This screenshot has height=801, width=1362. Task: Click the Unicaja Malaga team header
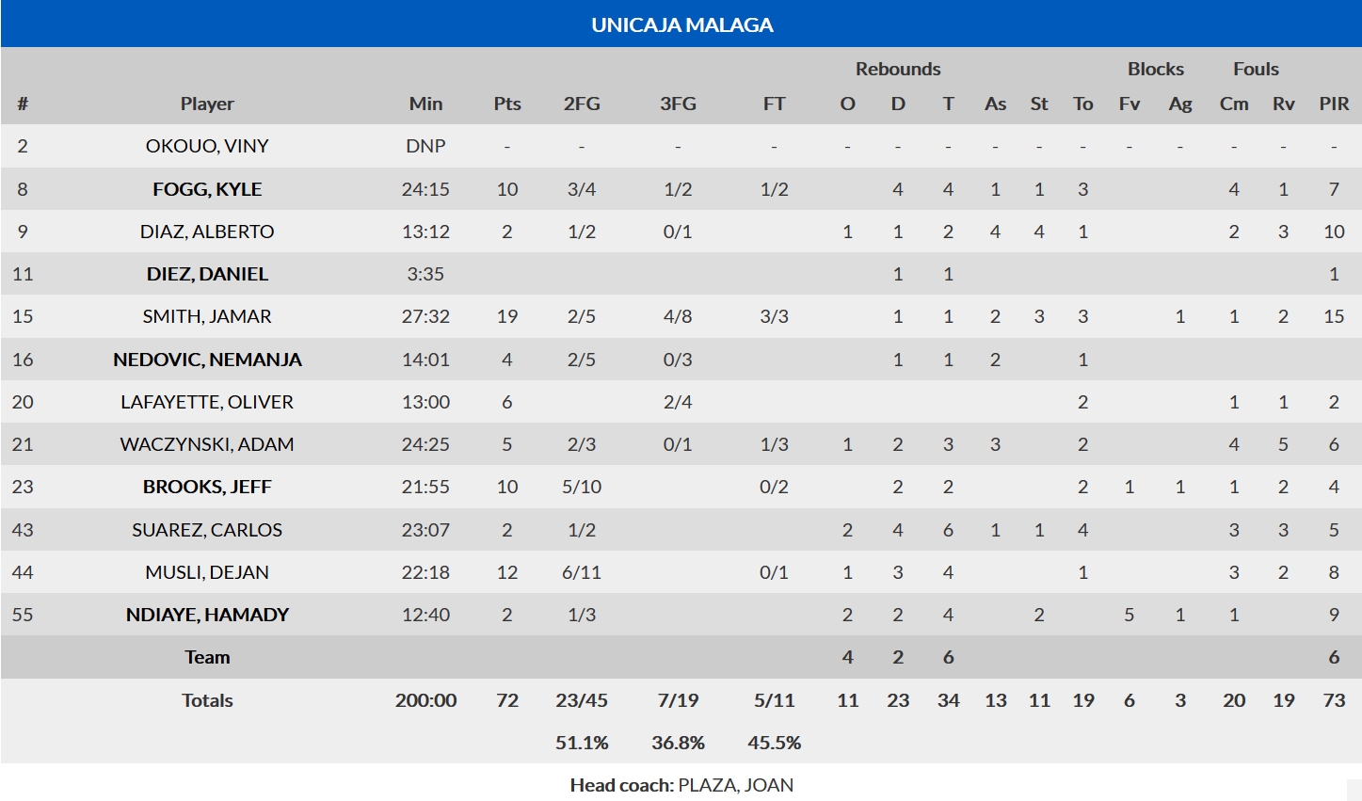pos(681,25)
